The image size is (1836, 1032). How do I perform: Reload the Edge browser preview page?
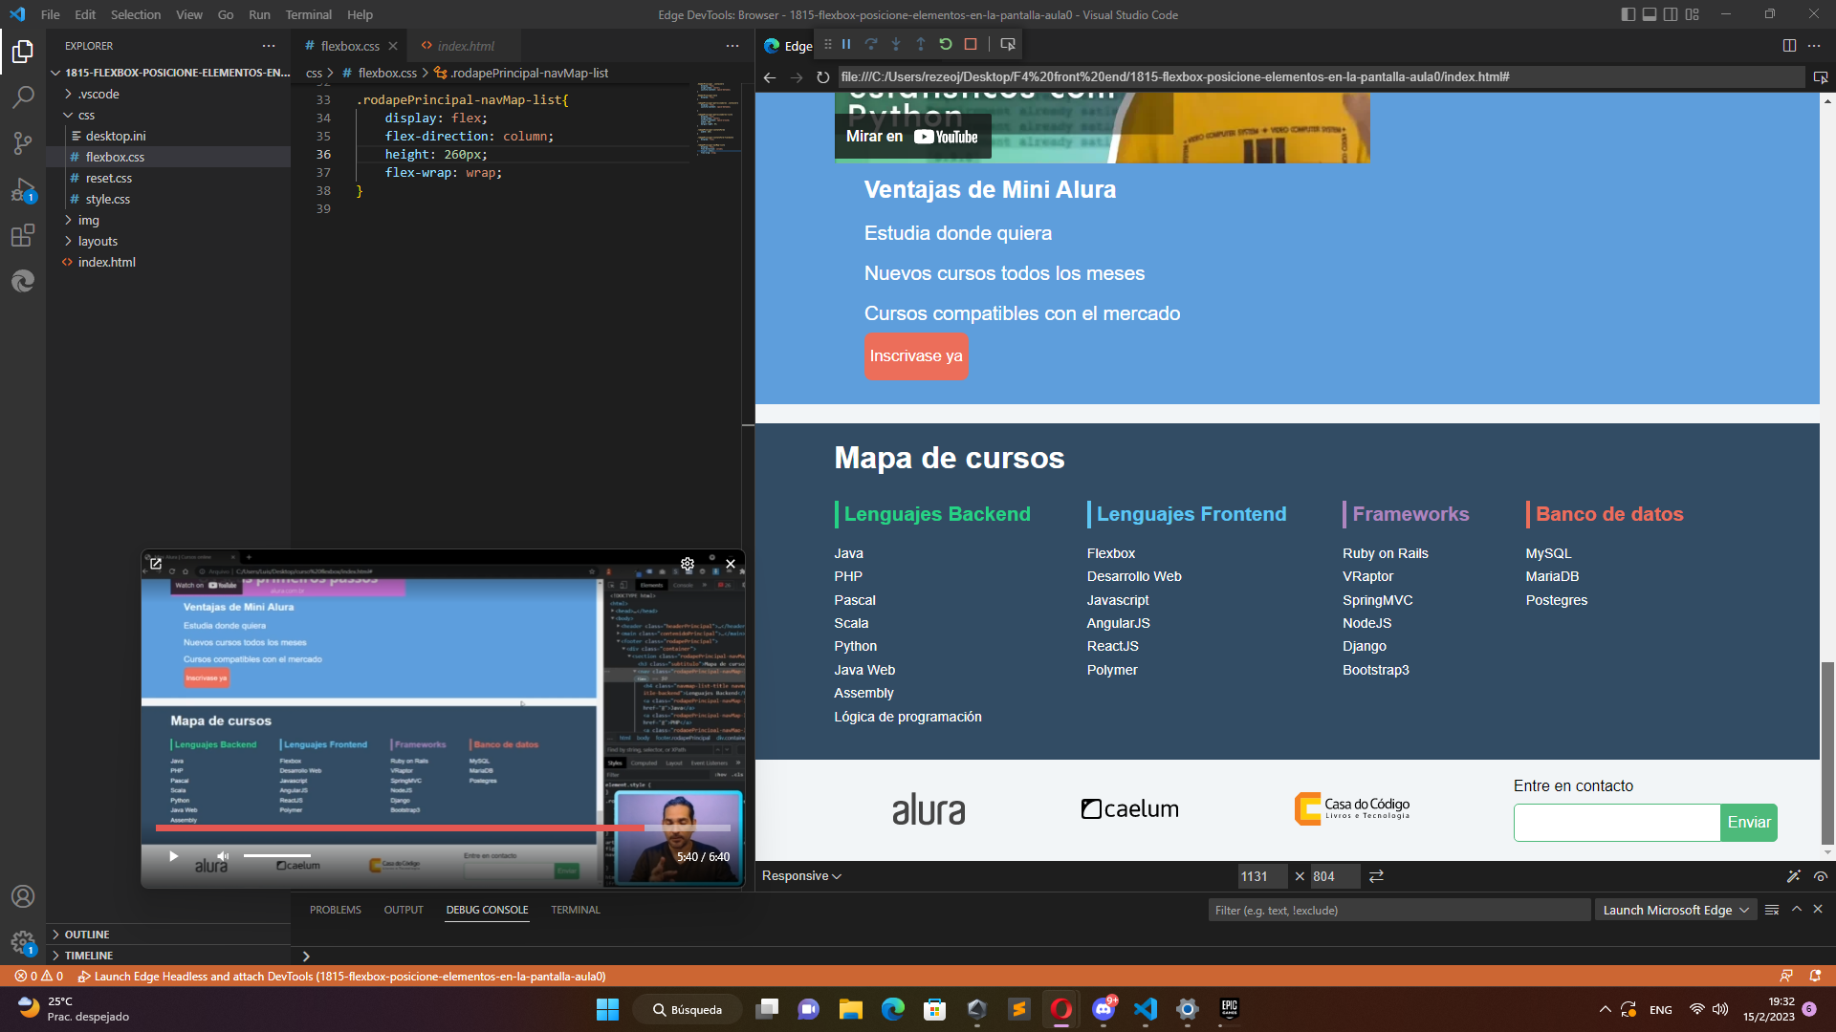[822, 77]
